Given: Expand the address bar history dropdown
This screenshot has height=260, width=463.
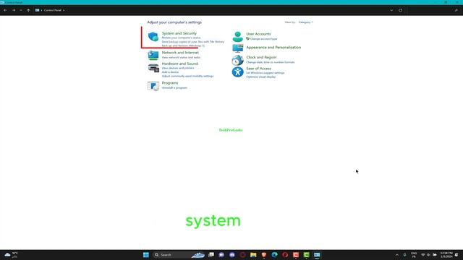Looking at the screenshot, I should (x=391, y=10).
